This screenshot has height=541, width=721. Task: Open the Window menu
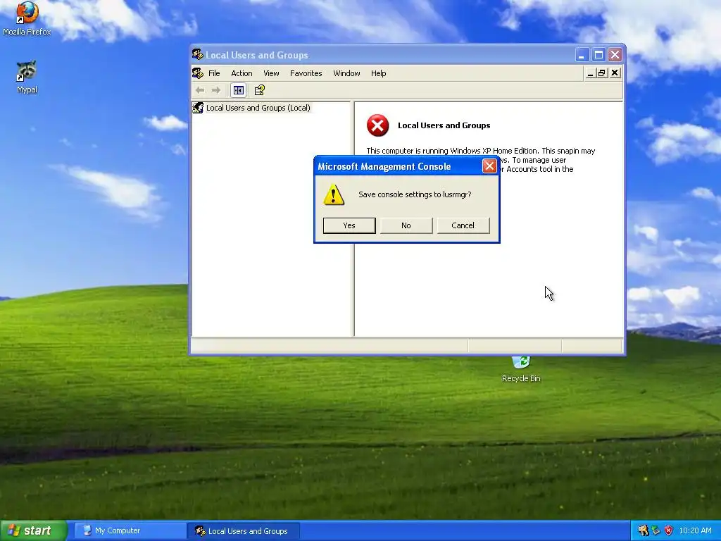(346, 73)
